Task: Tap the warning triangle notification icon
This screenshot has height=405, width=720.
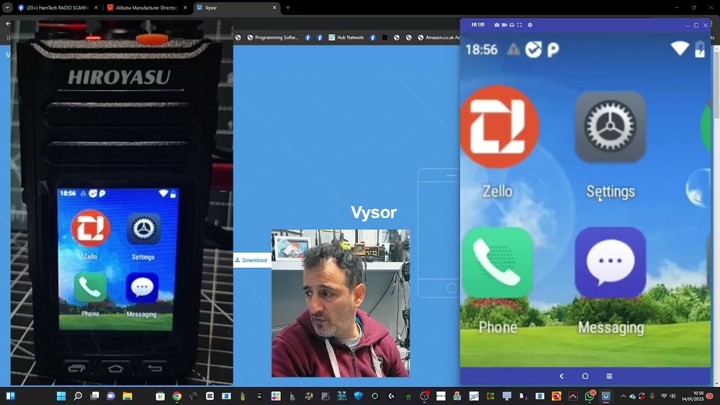Action: (x=514, y=49)
